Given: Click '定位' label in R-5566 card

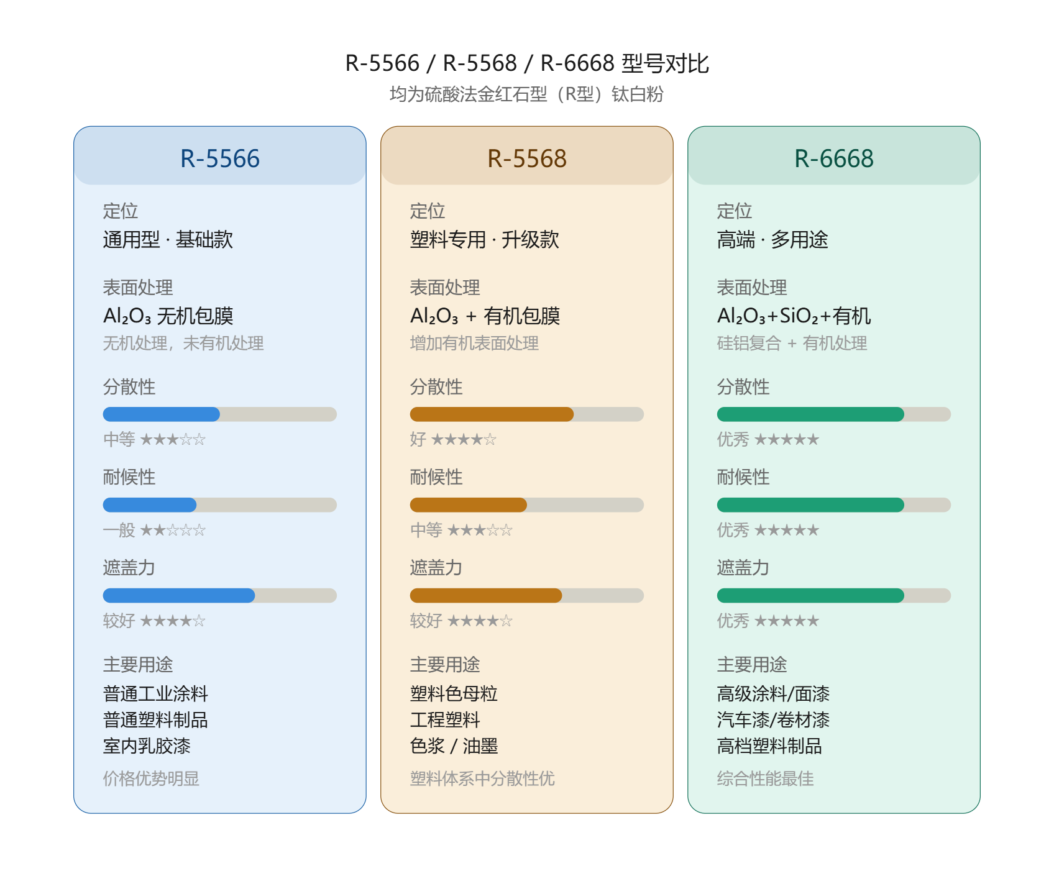Looking at the screenshot, I should click(x=121, y=211).
